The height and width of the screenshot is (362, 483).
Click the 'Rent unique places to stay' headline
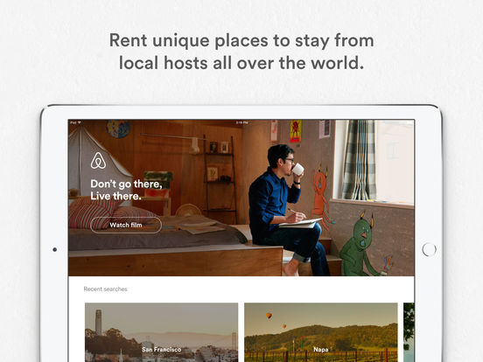241,52
